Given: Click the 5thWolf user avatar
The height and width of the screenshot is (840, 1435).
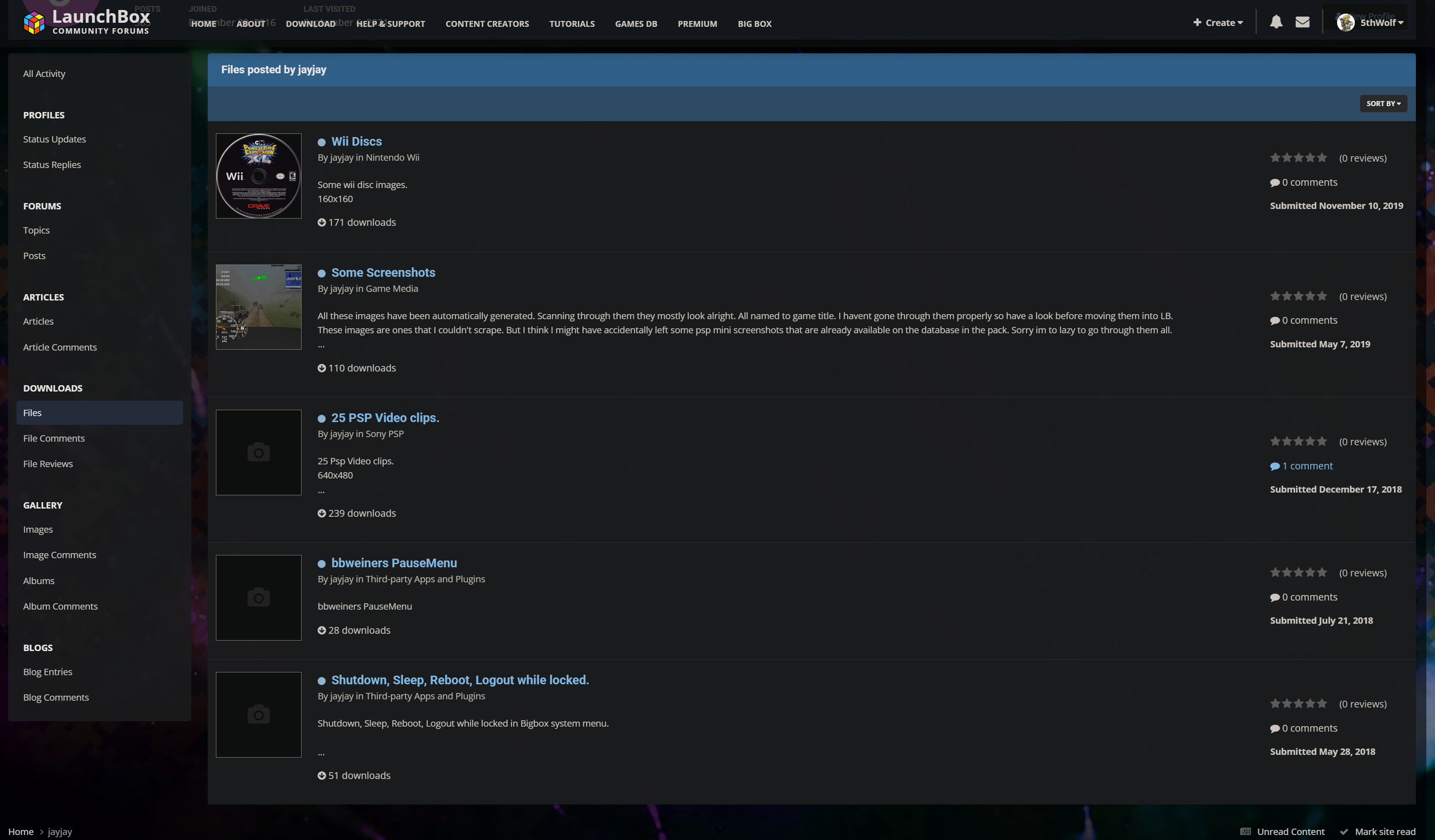Looking at the screenshot, I should 1345,23.
